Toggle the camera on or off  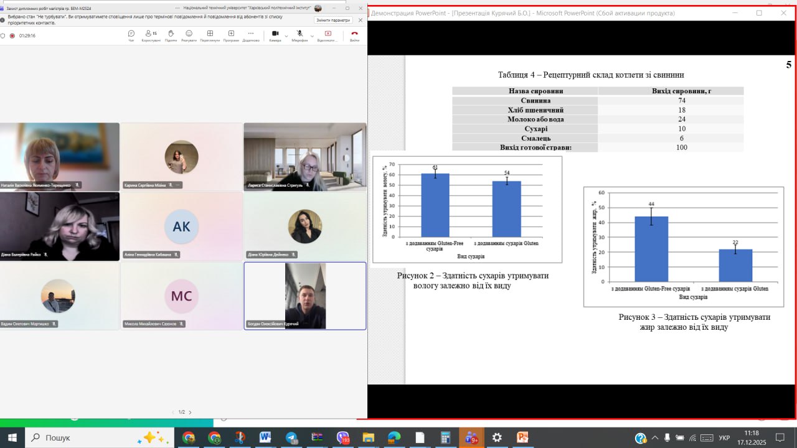(275, 35)
